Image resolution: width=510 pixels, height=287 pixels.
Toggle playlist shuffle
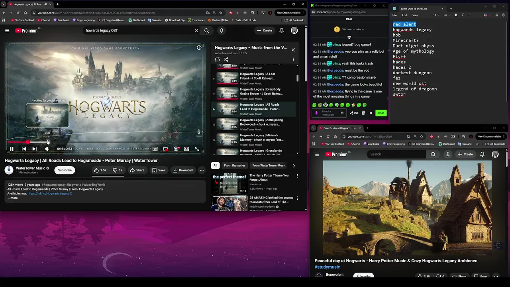tap(226, 59)
